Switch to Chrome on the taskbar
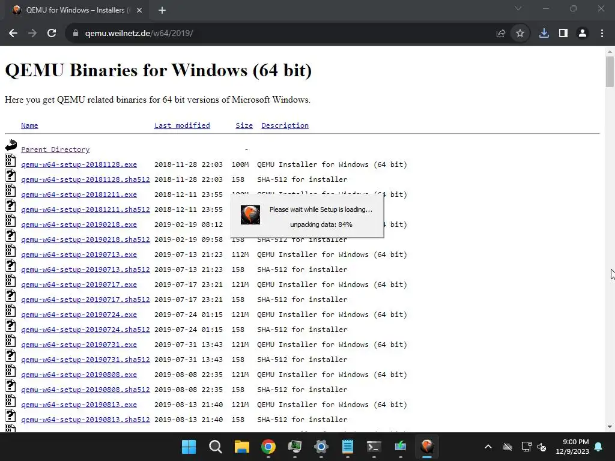 [268, 447]
